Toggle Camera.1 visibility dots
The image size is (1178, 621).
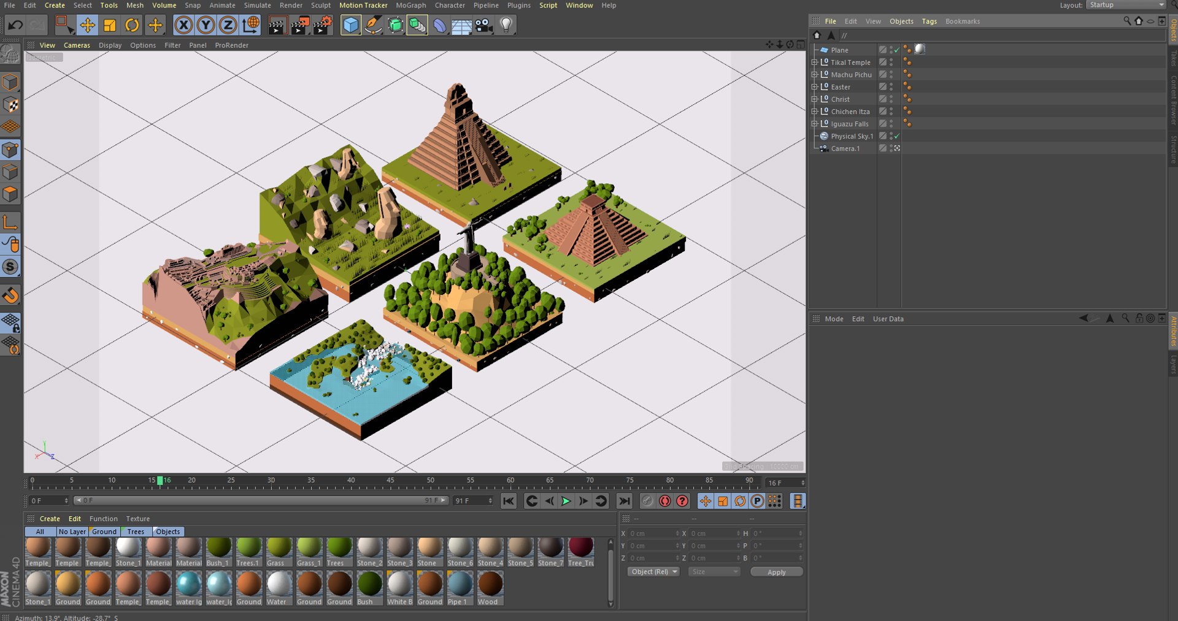point(891,148)
